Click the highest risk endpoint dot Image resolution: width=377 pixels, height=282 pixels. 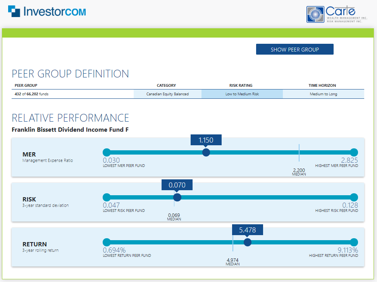(x=354, y=198)
